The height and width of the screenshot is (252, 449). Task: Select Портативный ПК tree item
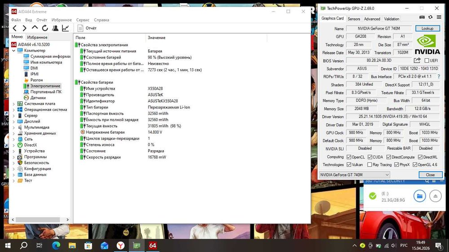(x=46, y=92)
